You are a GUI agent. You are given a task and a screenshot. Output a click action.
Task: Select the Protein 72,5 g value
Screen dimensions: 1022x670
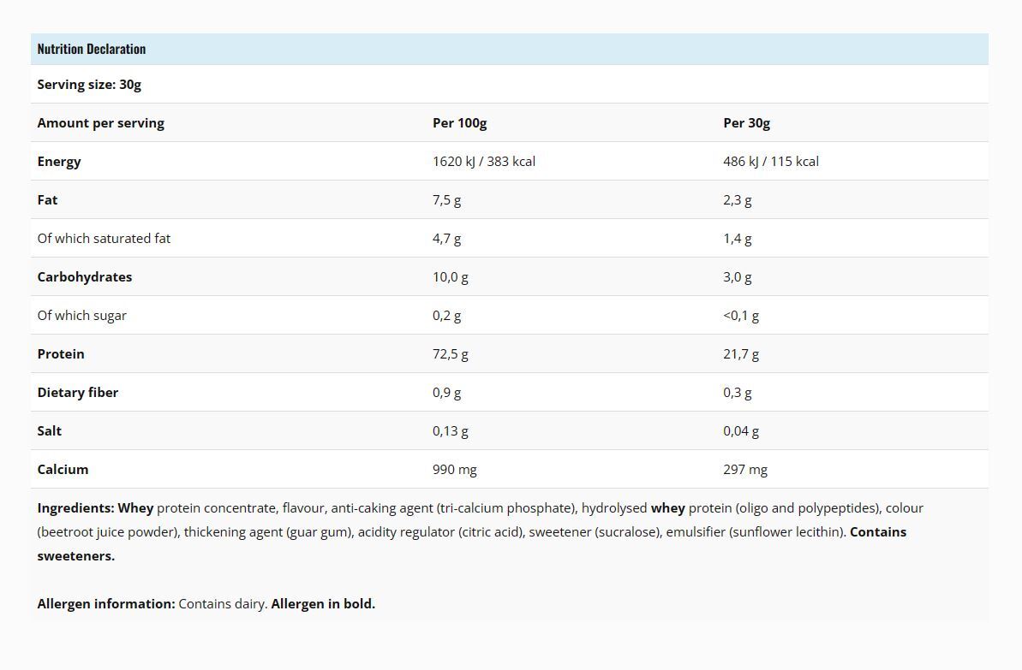(x=451, y=354)
